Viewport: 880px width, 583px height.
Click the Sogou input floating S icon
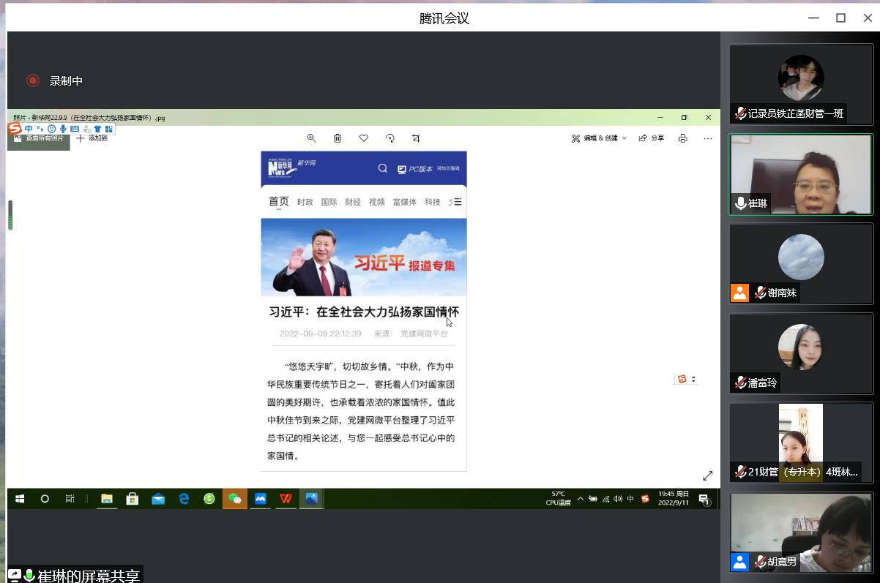[x=682, y=379]
